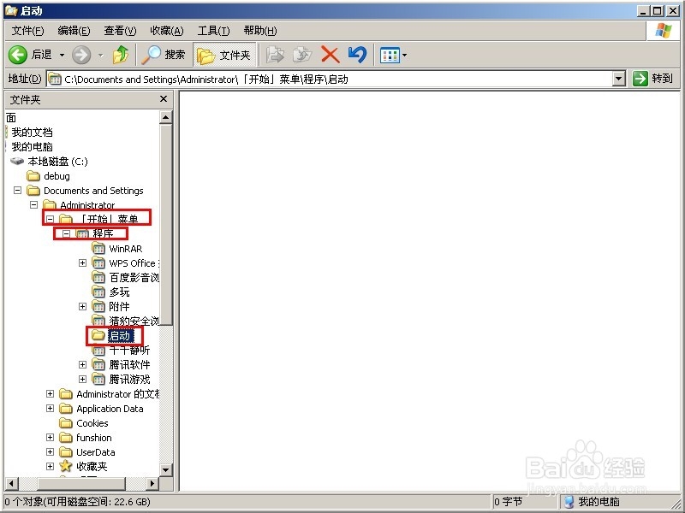Select the 收藏夹 star folder
The image size is (685, 513).
click(x=92, y=466)
